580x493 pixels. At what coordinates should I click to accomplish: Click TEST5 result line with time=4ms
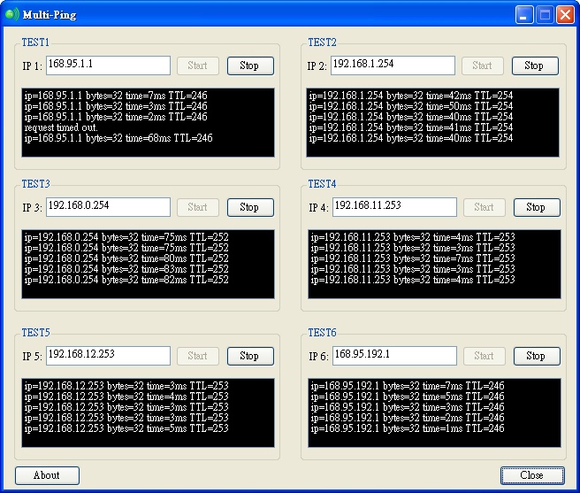click(126, 397)
